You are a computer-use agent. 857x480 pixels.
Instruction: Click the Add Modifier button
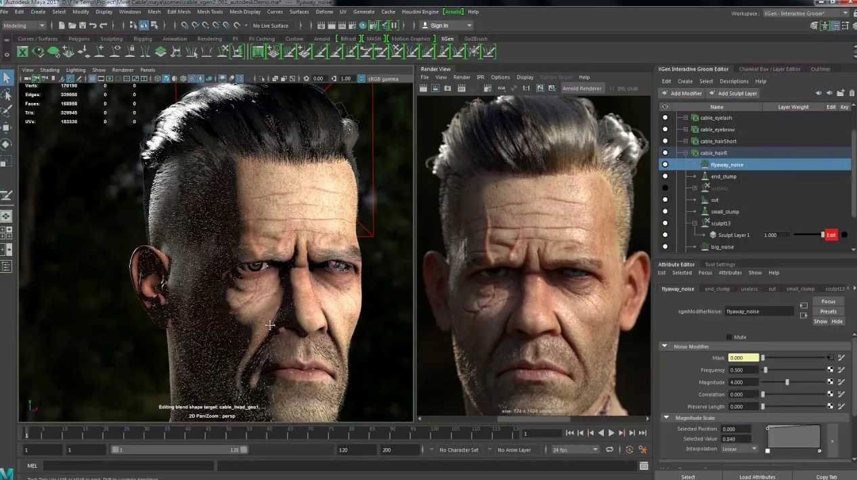click(682, 93)
